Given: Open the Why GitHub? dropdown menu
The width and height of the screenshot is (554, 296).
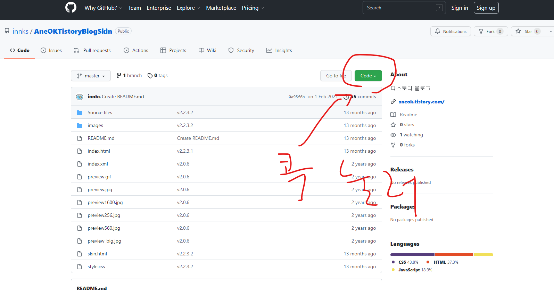Looking at the screenshot, I should (103, 8).
